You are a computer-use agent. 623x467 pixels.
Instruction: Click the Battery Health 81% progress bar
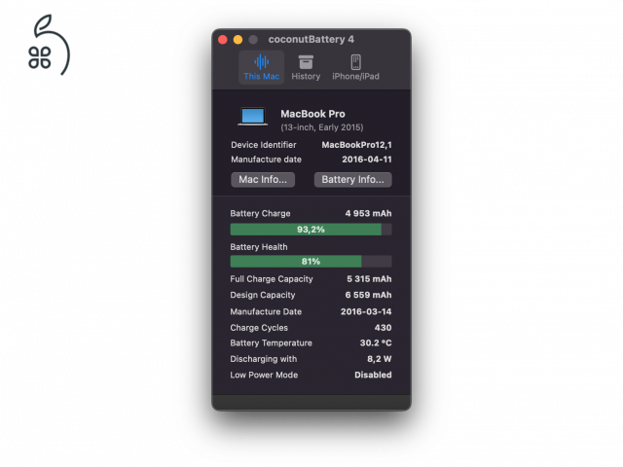pyautogui.click(x=311, y=262)
